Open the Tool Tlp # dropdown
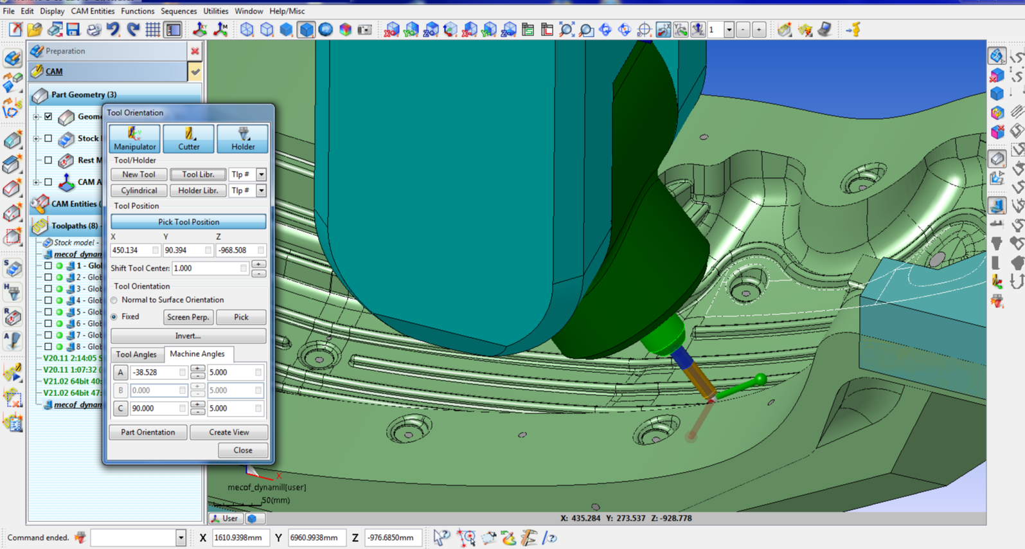Image resolution: width=1025 pixels, height=549 pixels. tap(261, 174)
